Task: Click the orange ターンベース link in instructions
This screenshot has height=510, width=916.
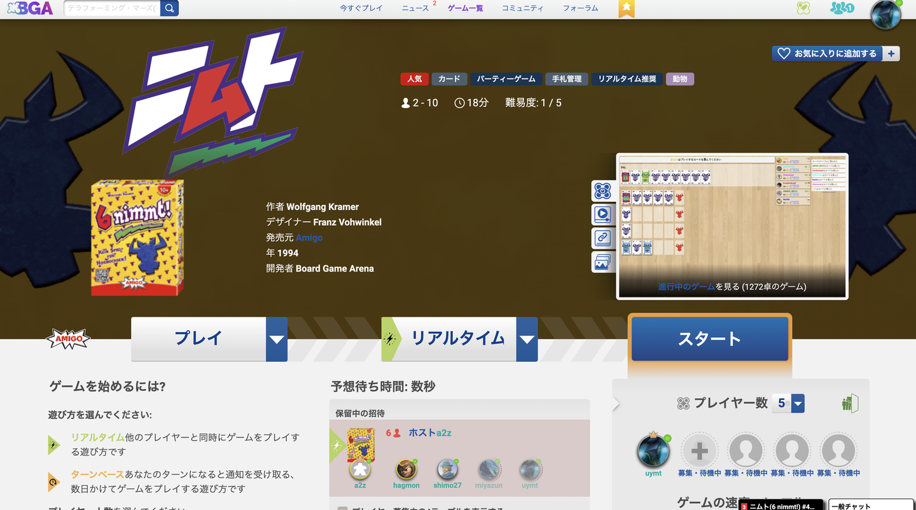Action: [x=98, y=474]
